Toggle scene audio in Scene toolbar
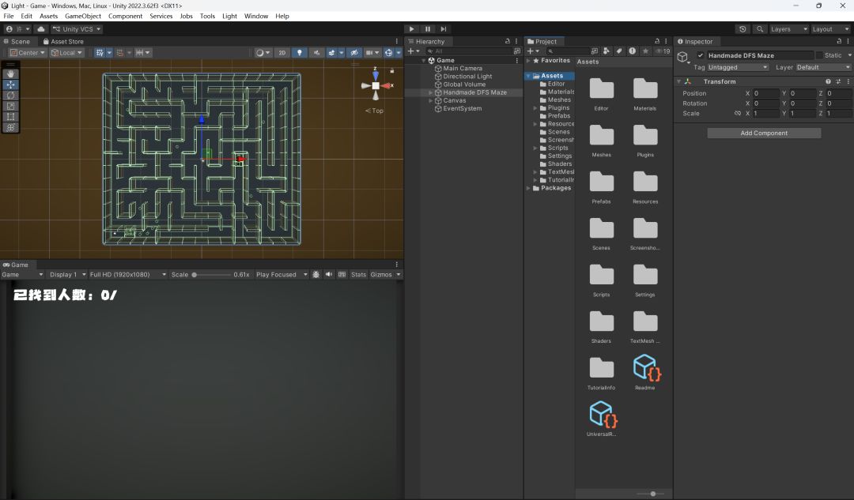Image resolution: width=854 pixels, height=500 pixels. click(316, 53)
